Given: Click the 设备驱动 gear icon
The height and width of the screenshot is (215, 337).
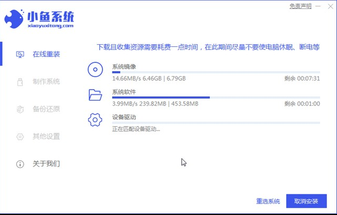Looking at the screenshot, I should [x=95, y=120].
